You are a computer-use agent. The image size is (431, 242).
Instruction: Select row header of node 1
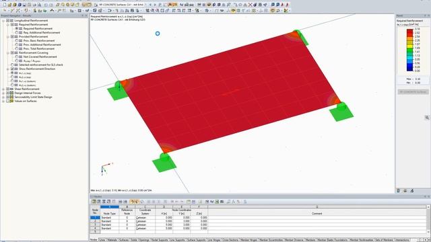coord(95,218)
